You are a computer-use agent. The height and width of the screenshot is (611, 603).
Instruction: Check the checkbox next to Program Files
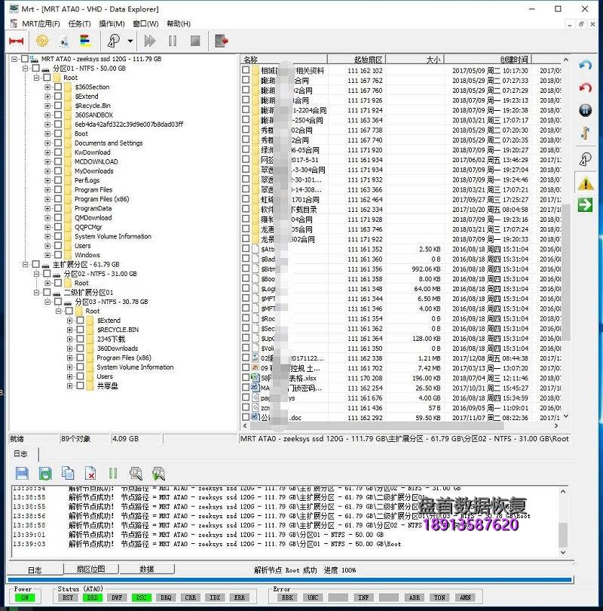[x=57, y=189]
